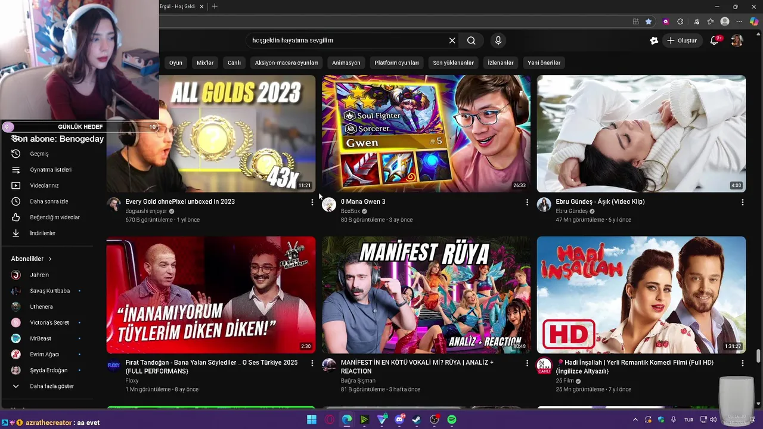The height and width of the screenshot is (429, 763).
Task: Open the YouTube account avatar menu
Action: [737, 41]
